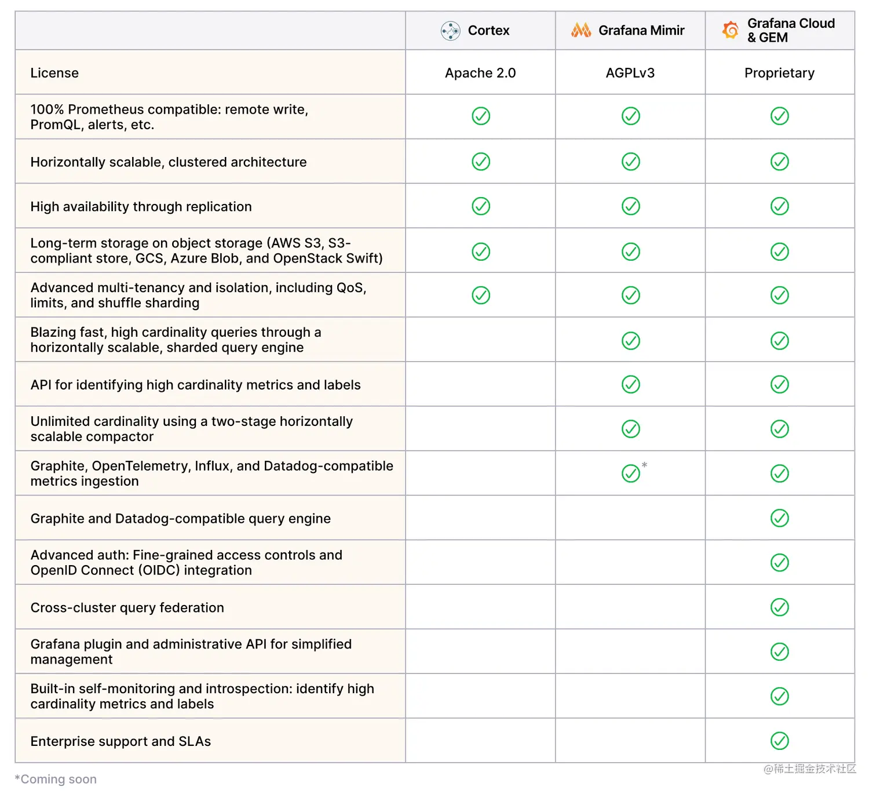The height and width of the screenshot is (794, 876).
Task: Click Grafana Cloud check for Advanced auth row
Action: pyautogui.click(x=780, y=563)
